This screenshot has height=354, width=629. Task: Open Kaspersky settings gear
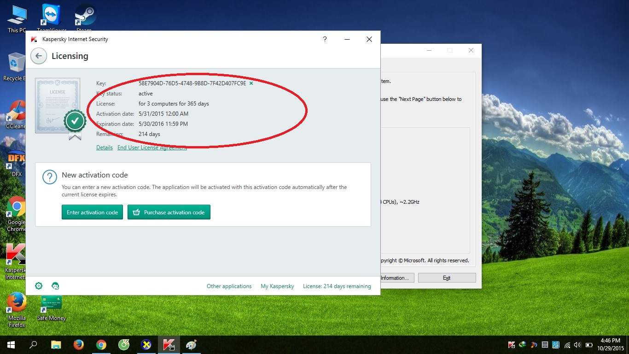[39, 286]
